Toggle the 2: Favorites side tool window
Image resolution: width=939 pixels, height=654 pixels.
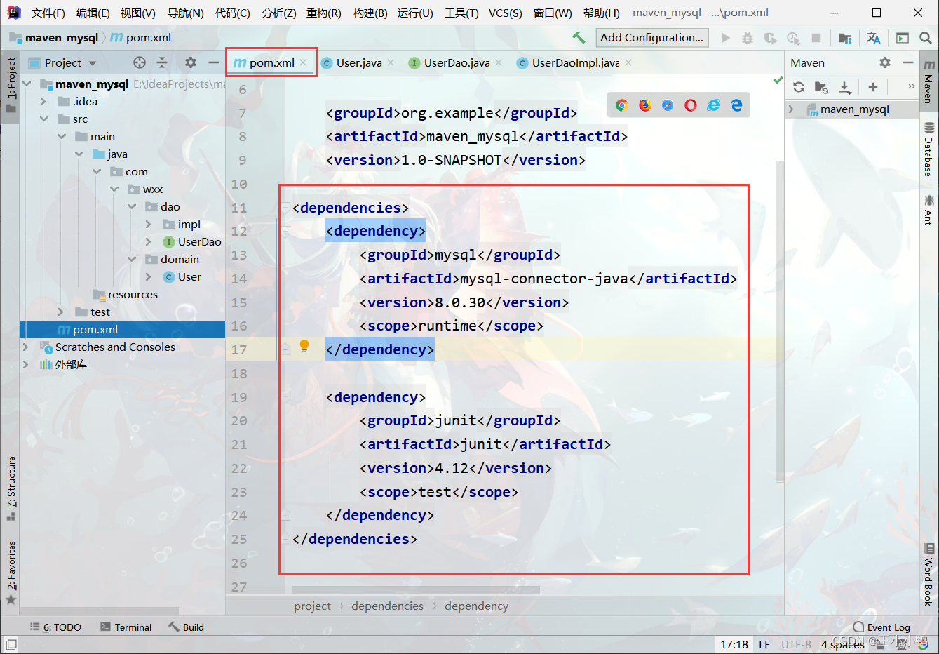coord(11,573)
